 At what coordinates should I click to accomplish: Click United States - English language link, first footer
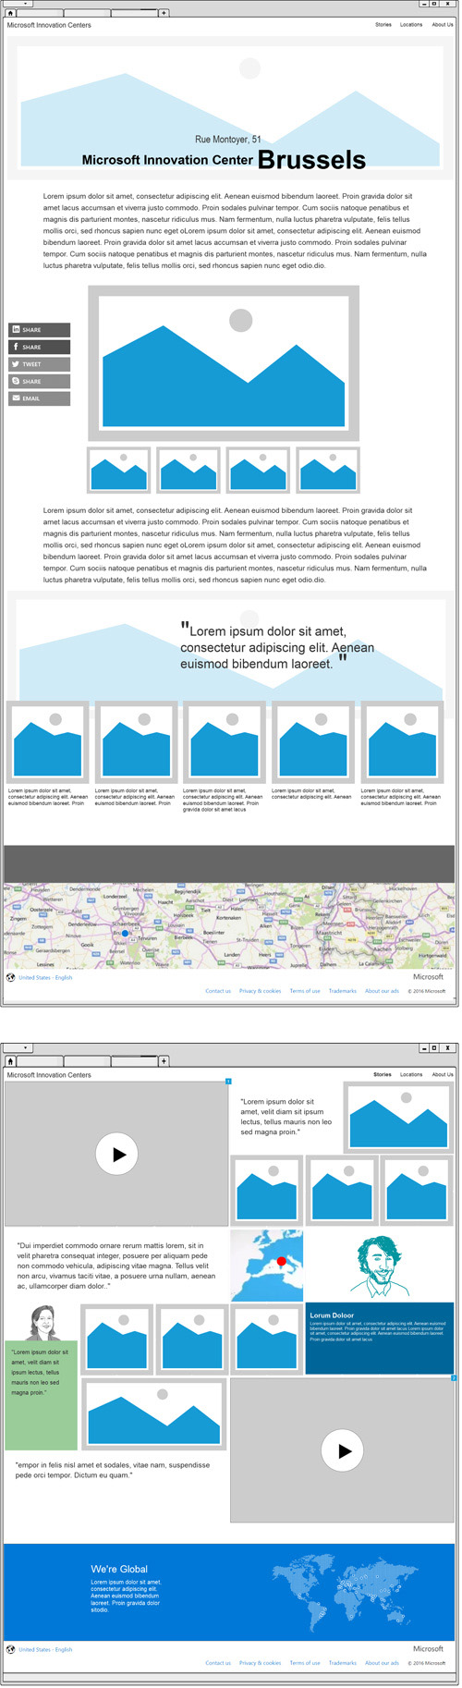(45, 977)
